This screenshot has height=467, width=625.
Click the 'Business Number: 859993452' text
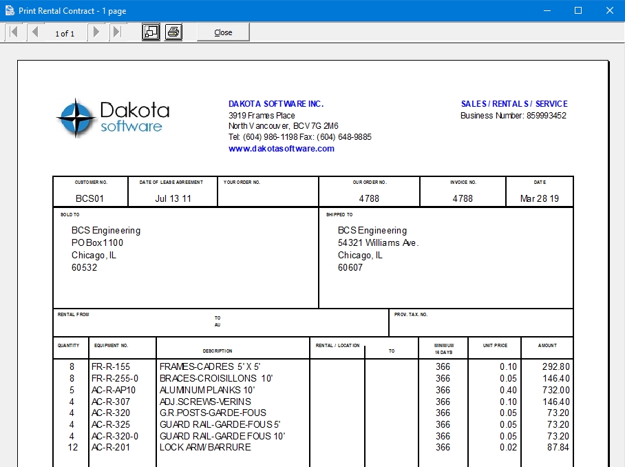point(513,116)
